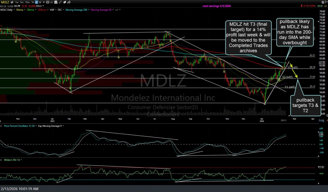Click the speaker icon next to MDLZ
Viewport: 328px width, 192px height.
(12, 2)
